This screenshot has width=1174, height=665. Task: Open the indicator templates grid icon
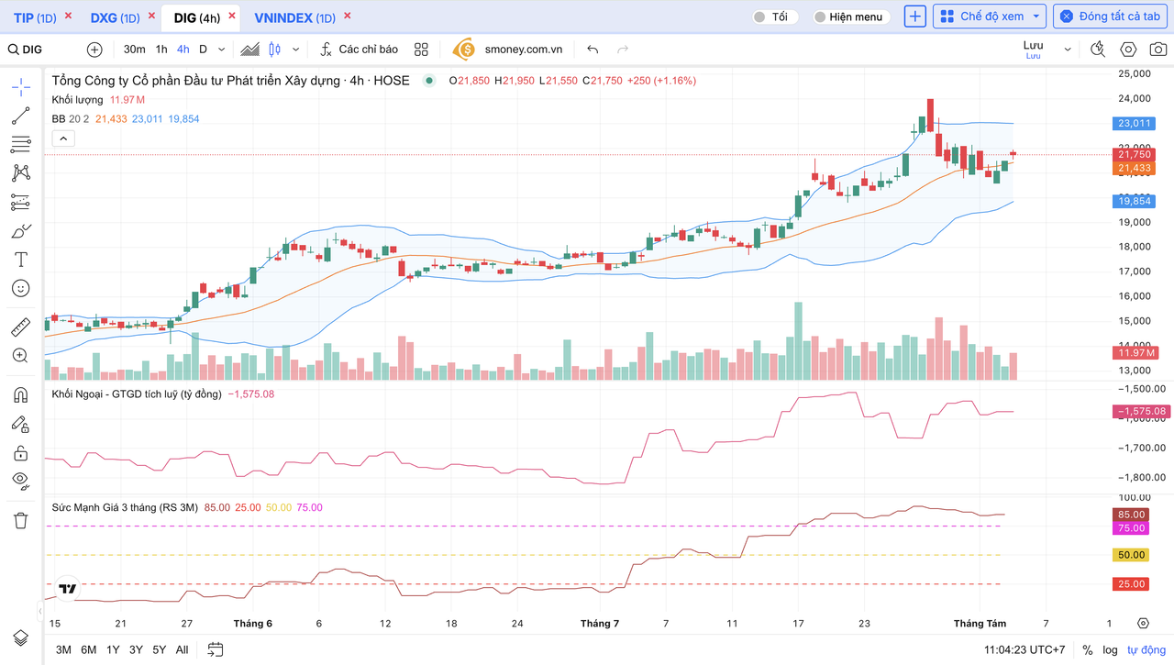coord(421,50)
